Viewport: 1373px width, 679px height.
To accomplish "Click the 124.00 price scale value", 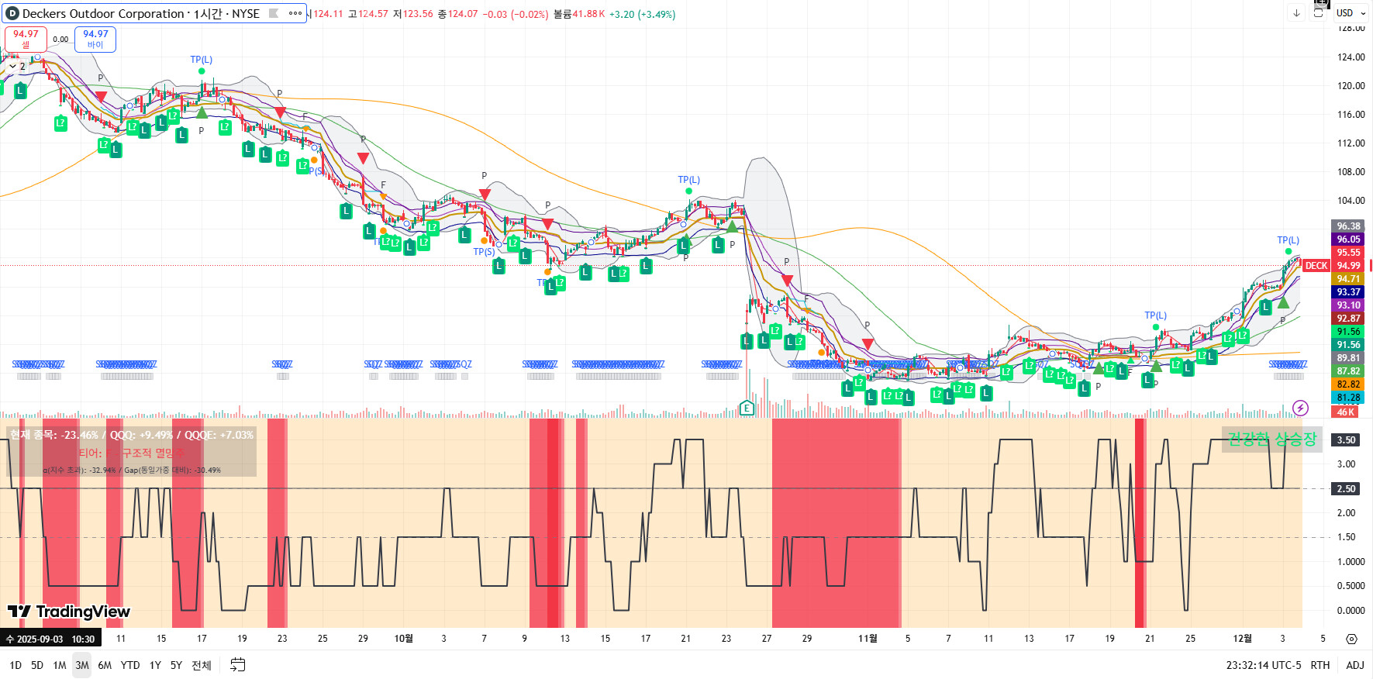I will point(1351,57).
